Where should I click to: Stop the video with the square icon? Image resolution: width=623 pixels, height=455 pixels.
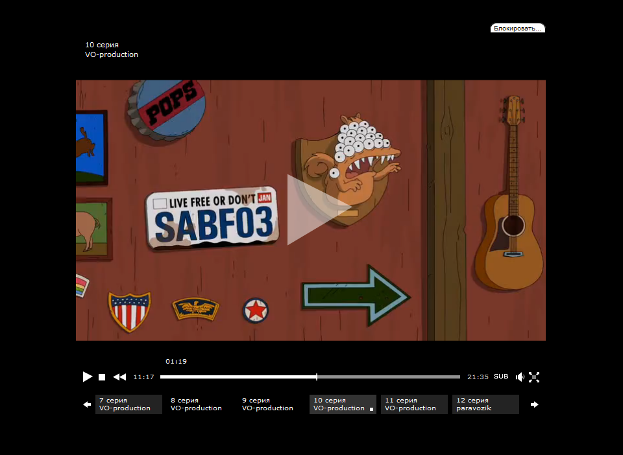tap(102, 377)
